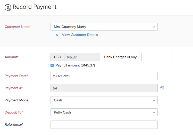Click the Payment Mode chevron arrow
The image size is (193, 135).
click(154, 100)
